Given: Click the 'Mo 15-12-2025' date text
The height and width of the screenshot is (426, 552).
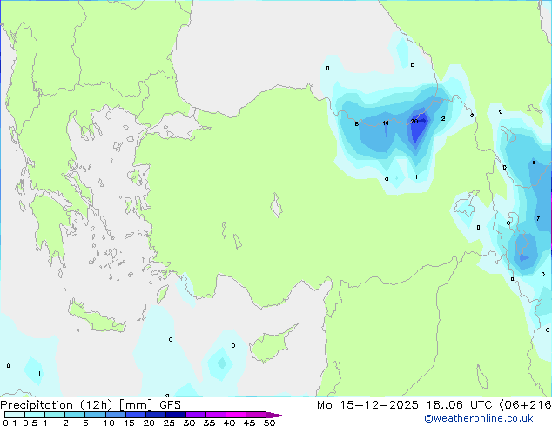Looking at the screenshot, I should point(367,405).
